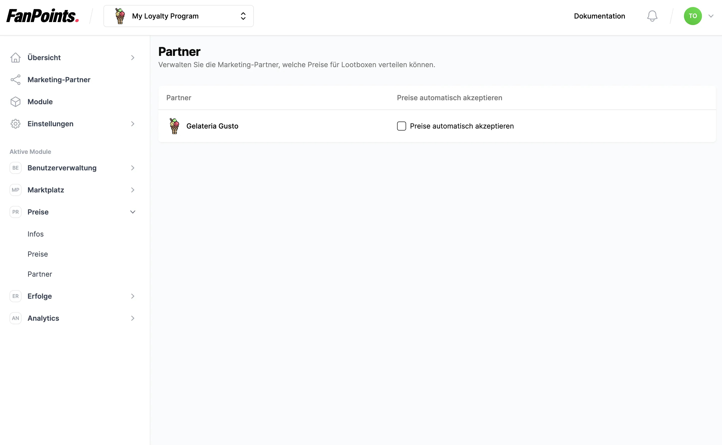The width and height of the screenshot is (722, 445).
Task: Click the bell notification icon
Action: pos(652,16)
